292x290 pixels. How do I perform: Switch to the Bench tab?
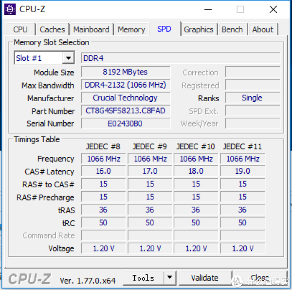(233, 29)
